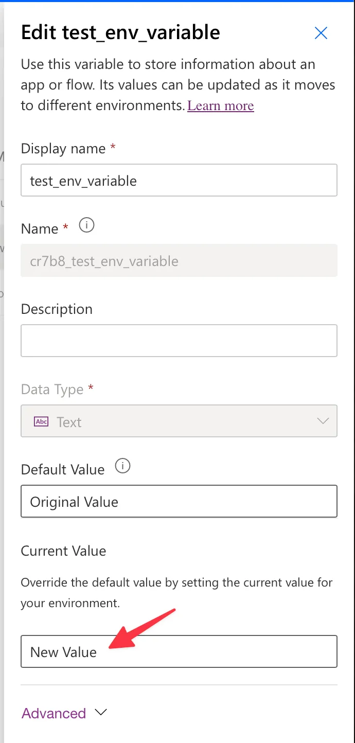The width and height of the screenshot is (355, 743).
Task: Focus the empty Description text box
Action: coord(179,341)
